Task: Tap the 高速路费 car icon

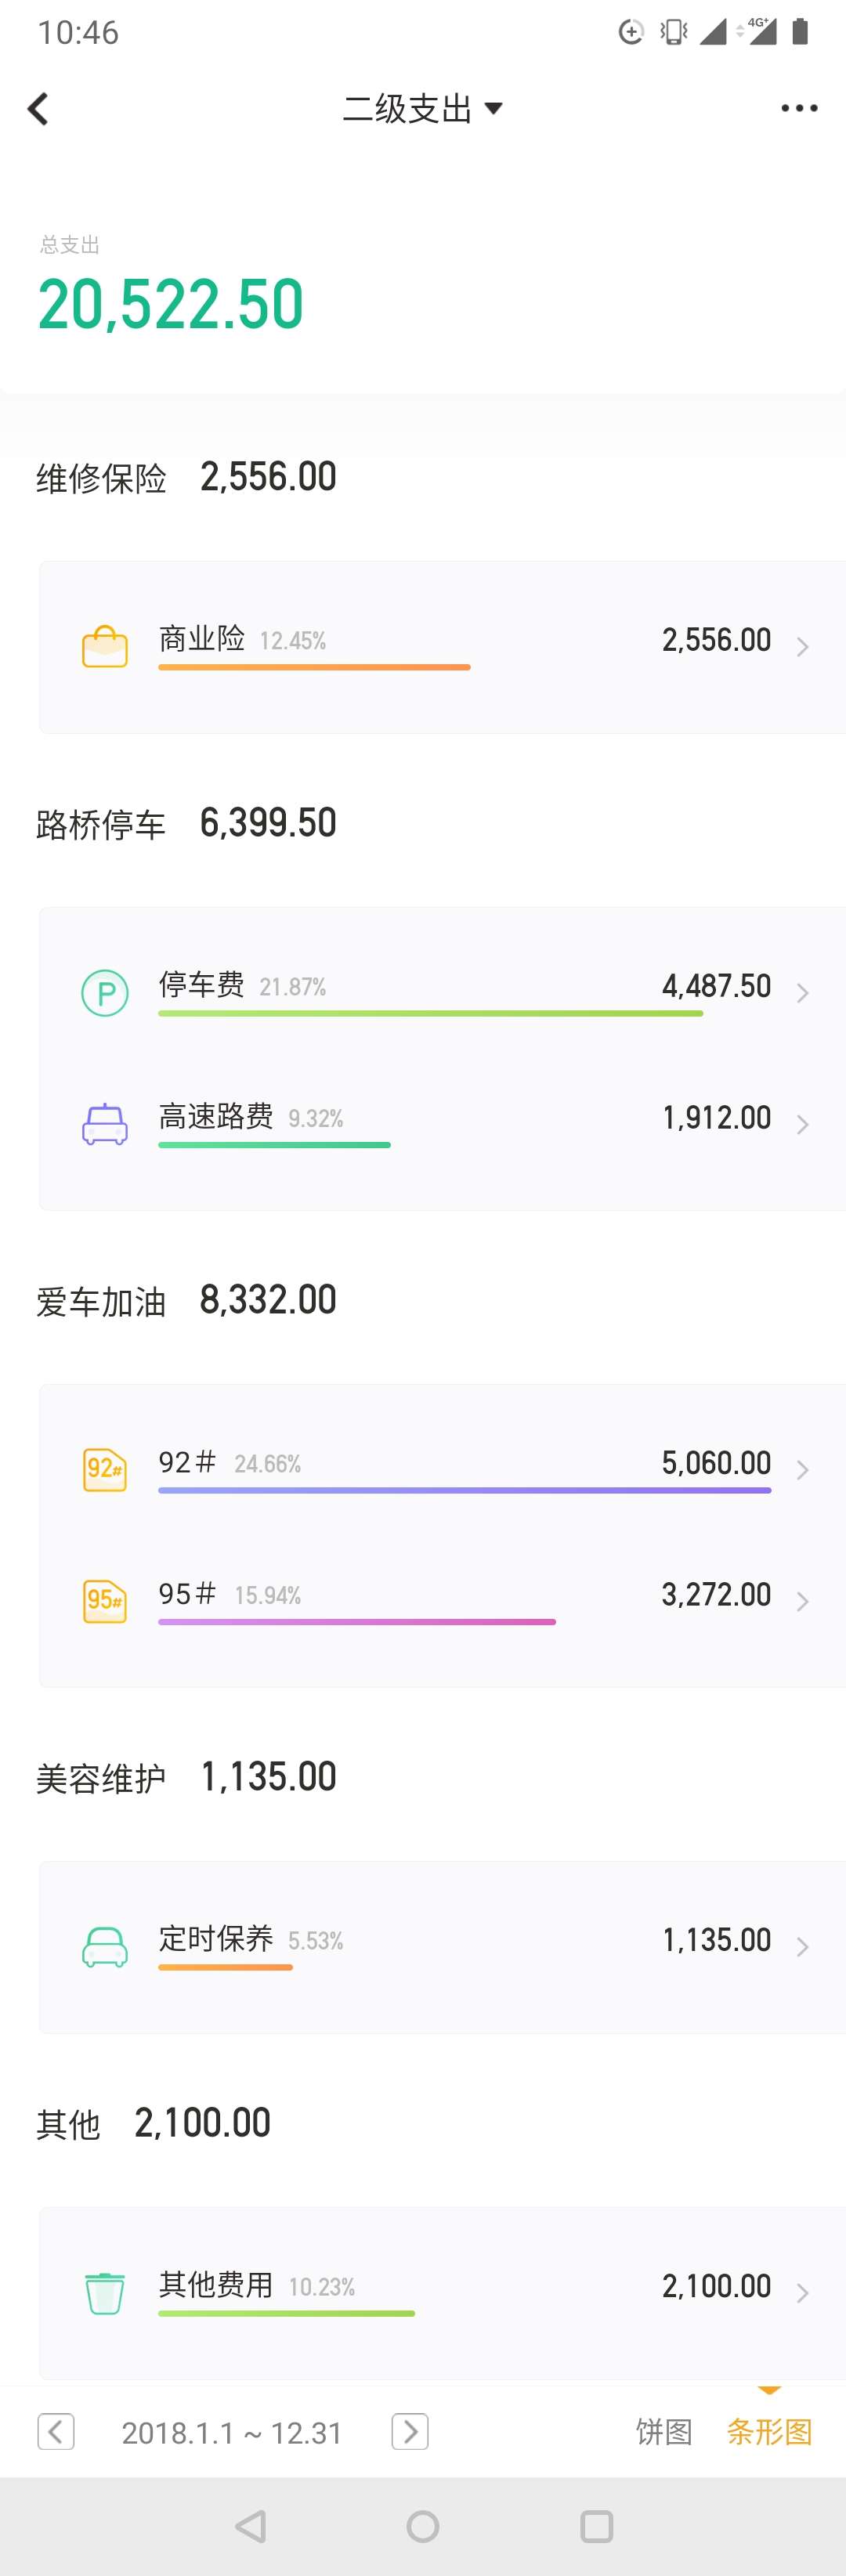Action: click(105, 1124)
